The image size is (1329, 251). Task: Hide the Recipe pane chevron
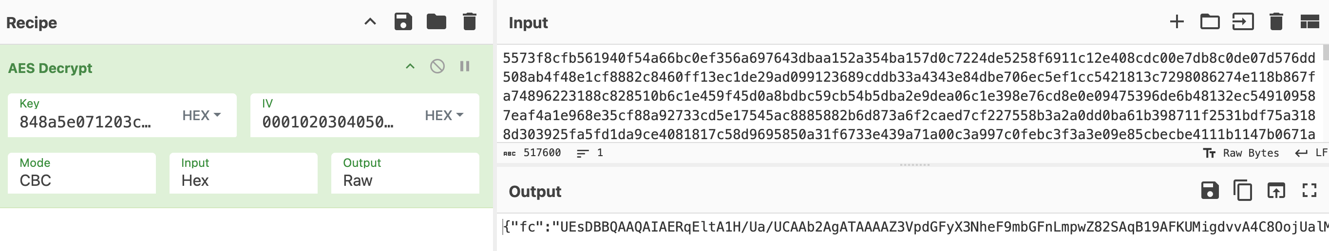[370, 22]
